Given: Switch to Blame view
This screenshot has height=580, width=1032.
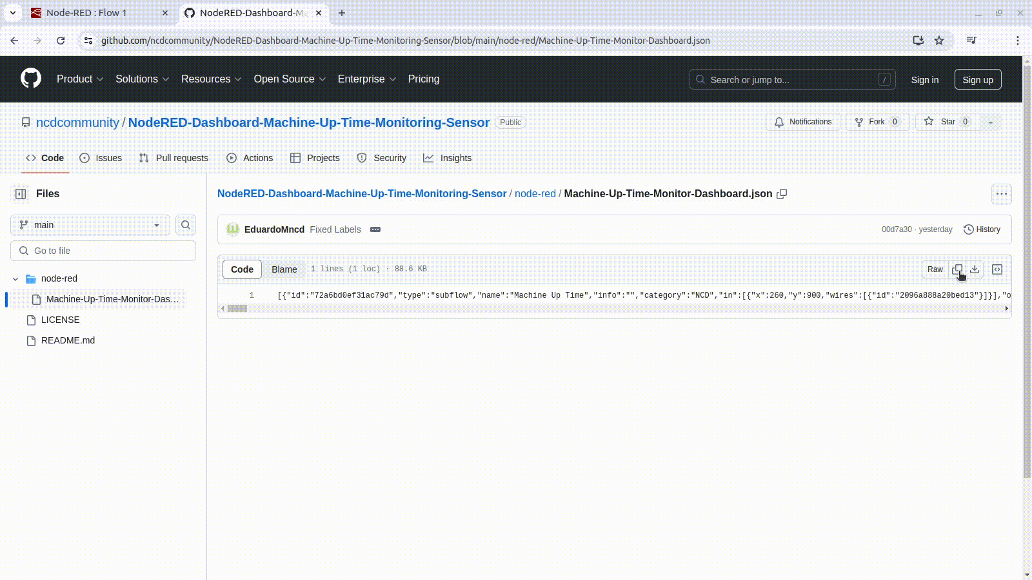Looking at the screenshot, I should pyautogui.click(x=284, y=269).
